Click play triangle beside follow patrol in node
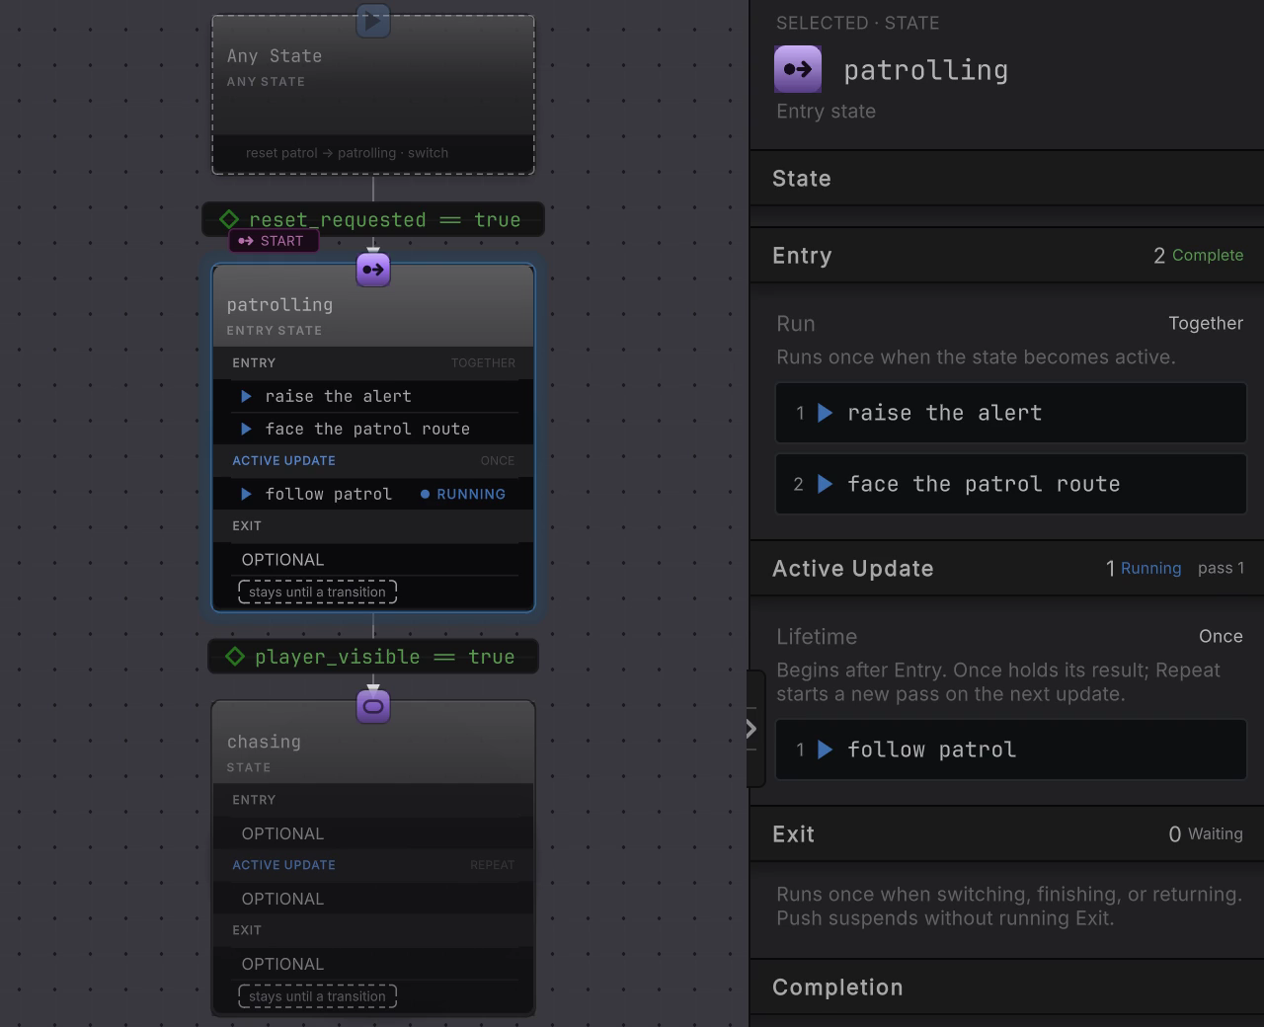 247,494
